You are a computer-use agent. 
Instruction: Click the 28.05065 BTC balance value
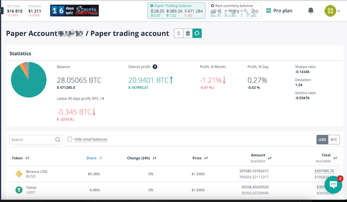pyautogui.click(x=79, y=80)
